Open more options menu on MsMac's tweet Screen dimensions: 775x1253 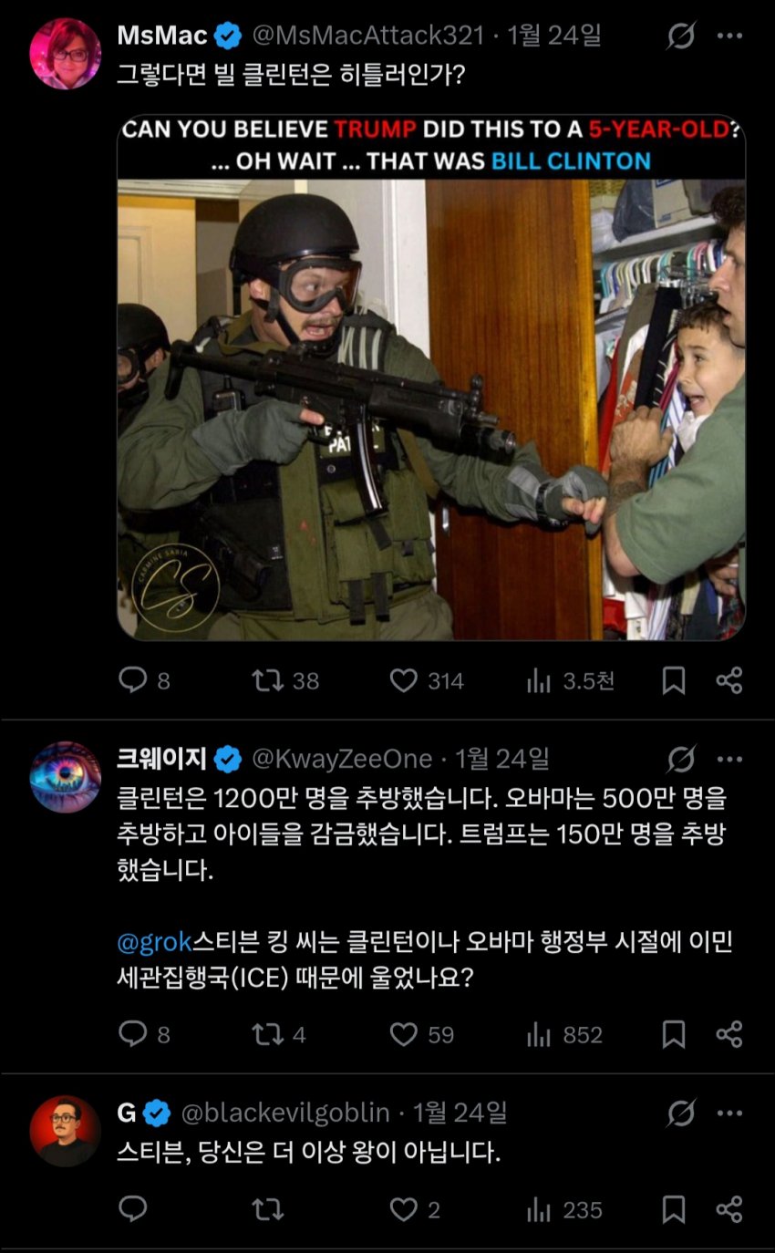[x=729, y=36]
